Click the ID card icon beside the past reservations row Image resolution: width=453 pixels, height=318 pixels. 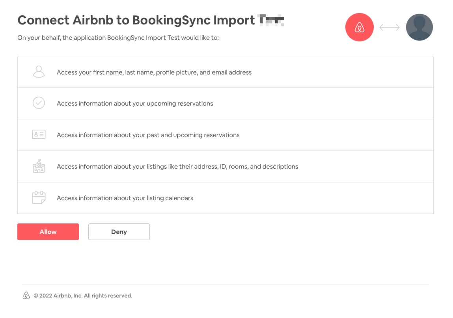click(39, 134)
